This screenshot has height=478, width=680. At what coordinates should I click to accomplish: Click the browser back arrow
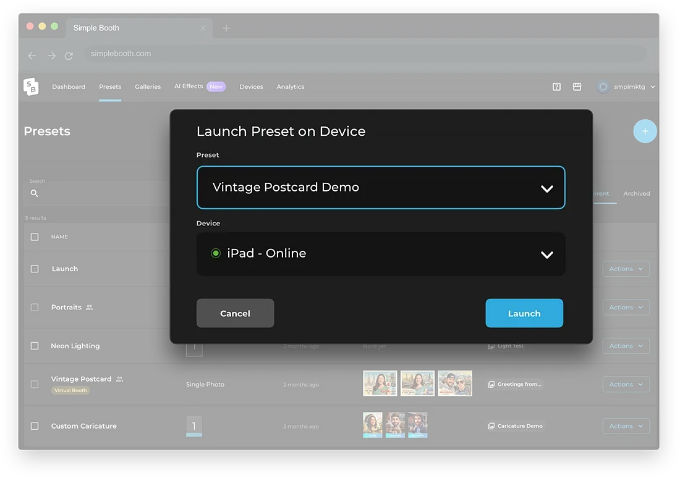[x=32, y=56]
